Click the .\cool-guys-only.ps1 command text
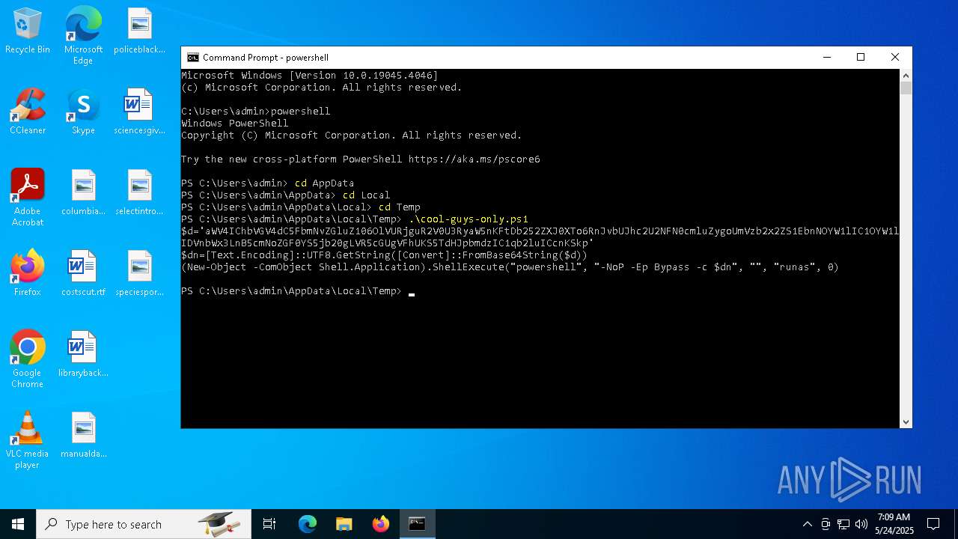 point(469,219)
